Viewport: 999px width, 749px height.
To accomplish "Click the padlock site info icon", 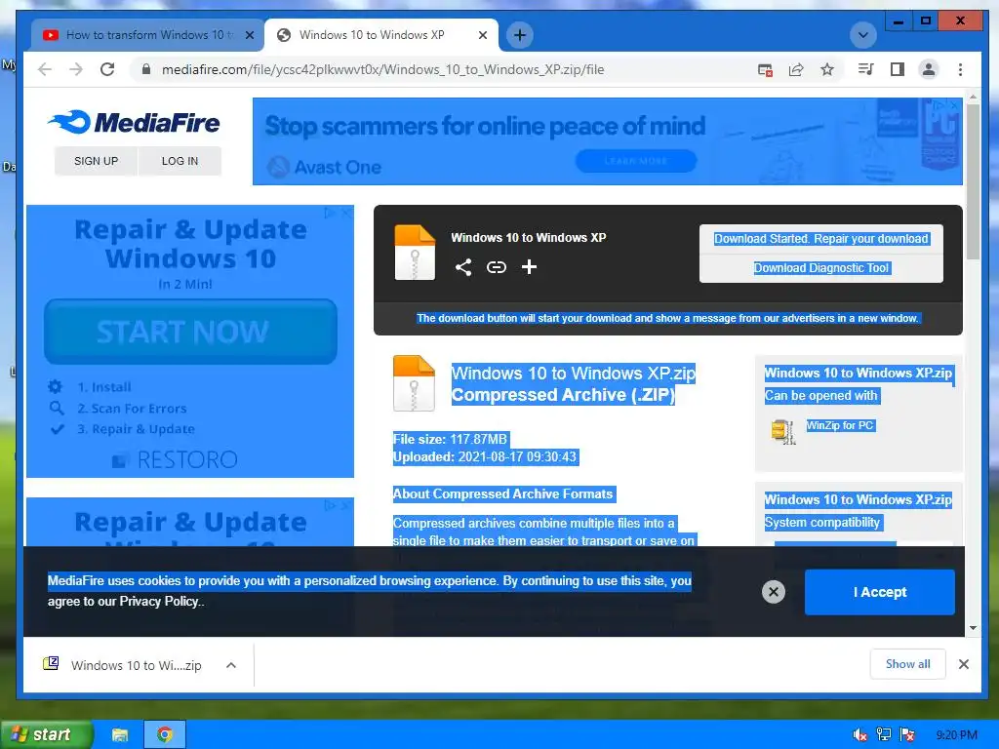I will [146, 69].
